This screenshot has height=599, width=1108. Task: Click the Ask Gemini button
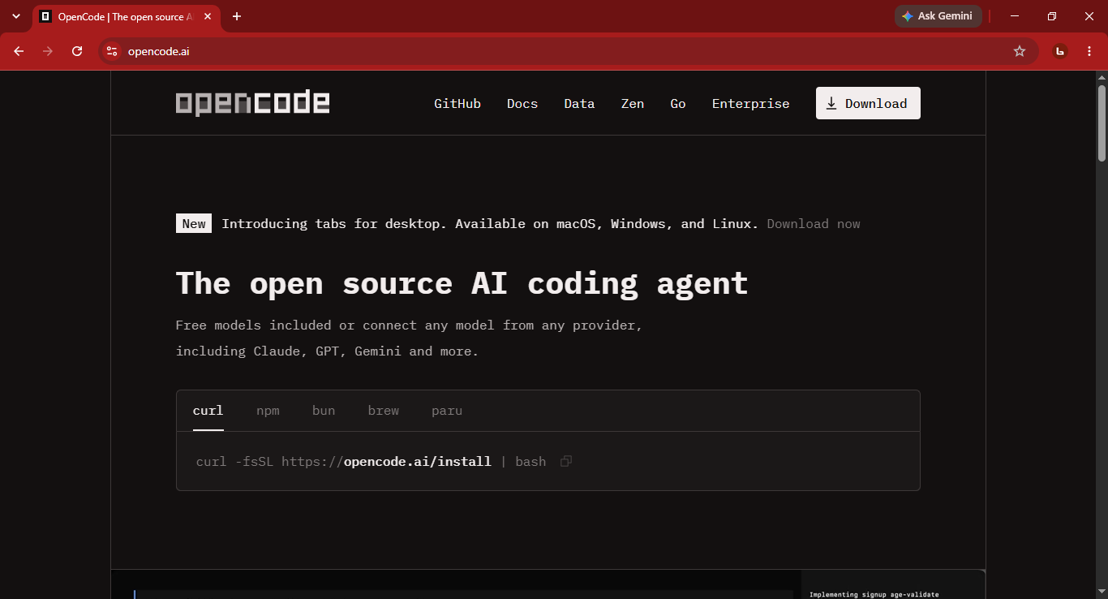tap(938, 16)
